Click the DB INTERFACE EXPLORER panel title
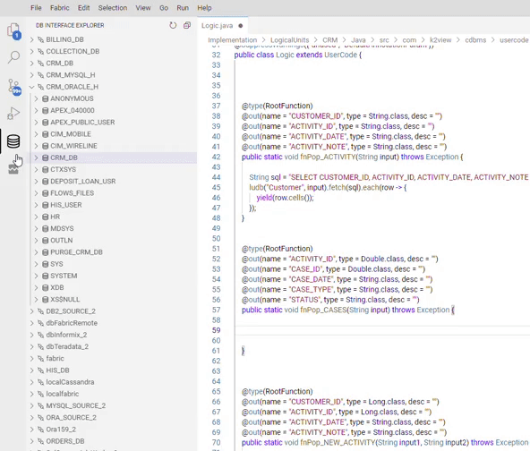 pos(70,25)
